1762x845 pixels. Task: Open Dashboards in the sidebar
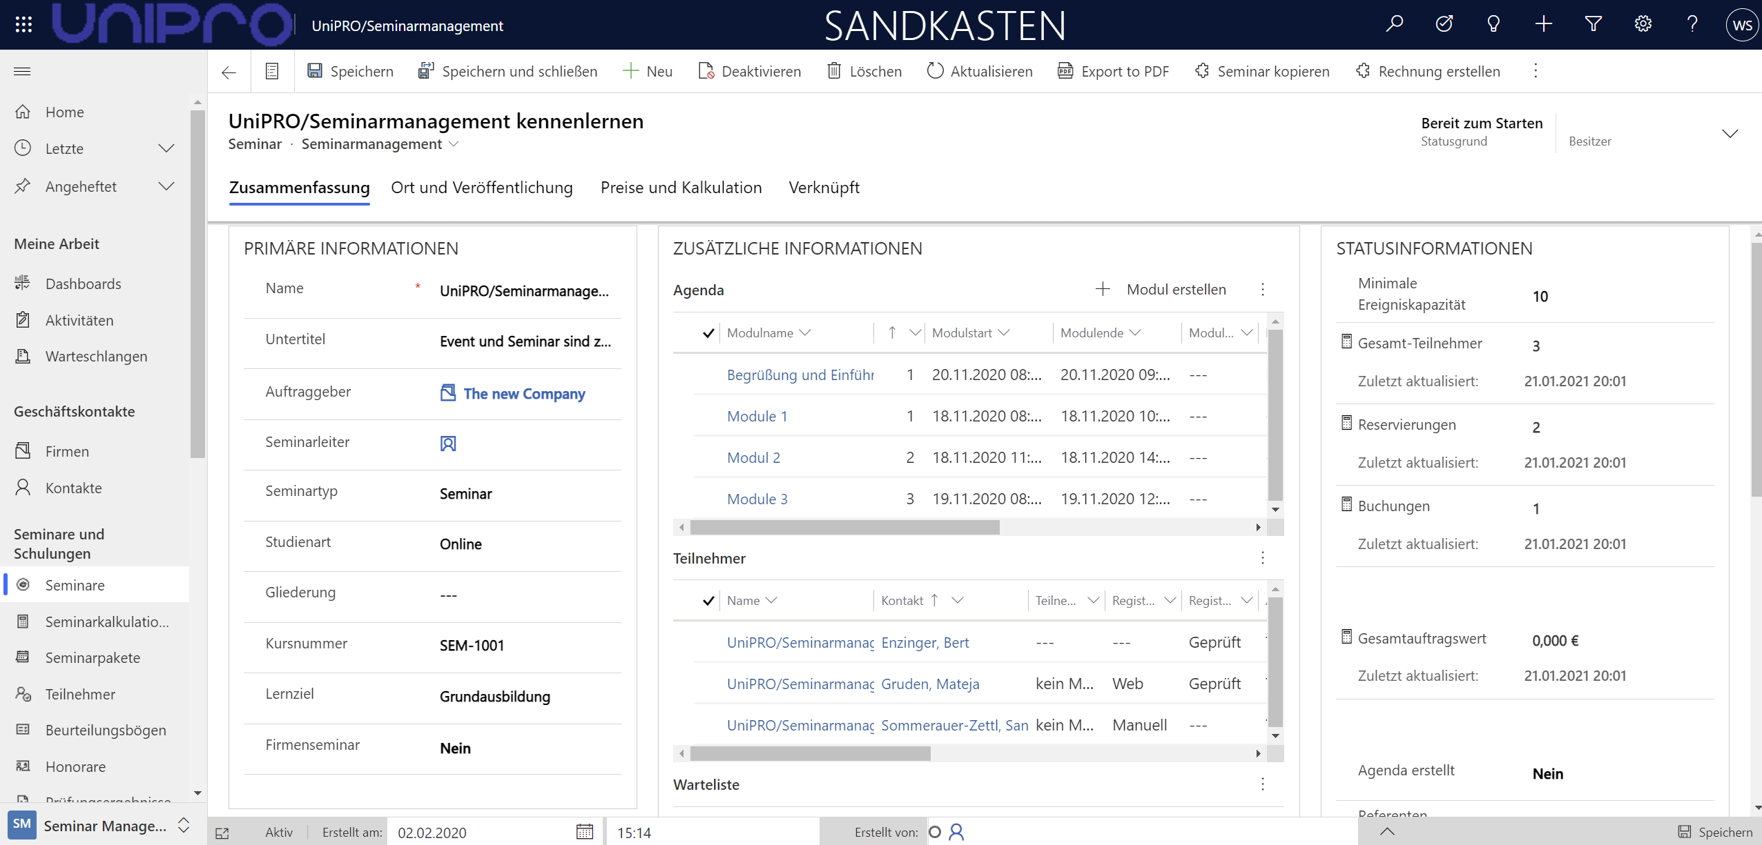(83, 284)
